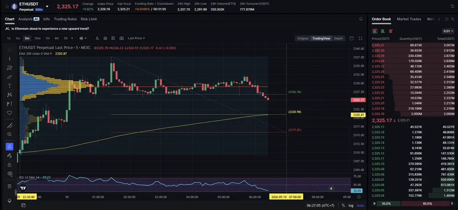Open the 0.01 price grouping dropdown
This screenshot has width=458, height=210.
(x=448, y=31)
